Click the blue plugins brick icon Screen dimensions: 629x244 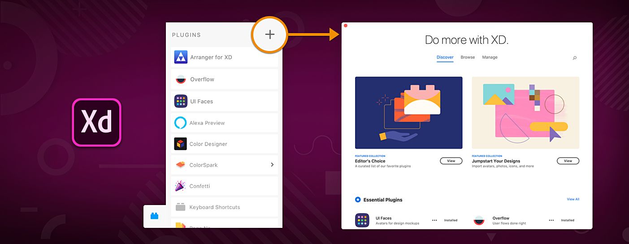155,216
